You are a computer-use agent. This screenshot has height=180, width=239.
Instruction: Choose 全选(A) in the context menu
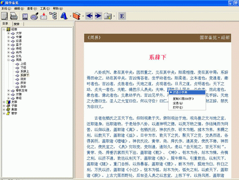tap(178, 103)
